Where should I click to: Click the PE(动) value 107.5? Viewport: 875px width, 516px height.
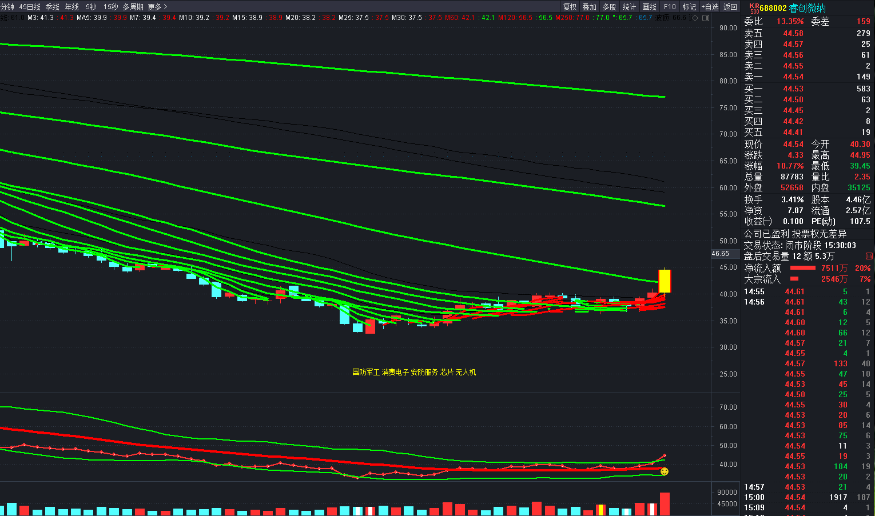[860, 221]
